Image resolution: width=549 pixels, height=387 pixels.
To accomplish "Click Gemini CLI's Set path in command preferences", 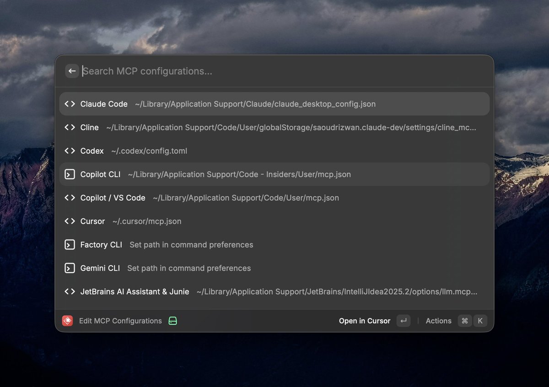I will click(x=189, y=268).
